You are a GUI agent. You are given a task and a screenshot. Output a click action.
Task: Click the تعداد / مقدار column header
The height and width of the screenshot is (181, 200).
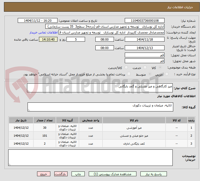(x=45, y=120)
